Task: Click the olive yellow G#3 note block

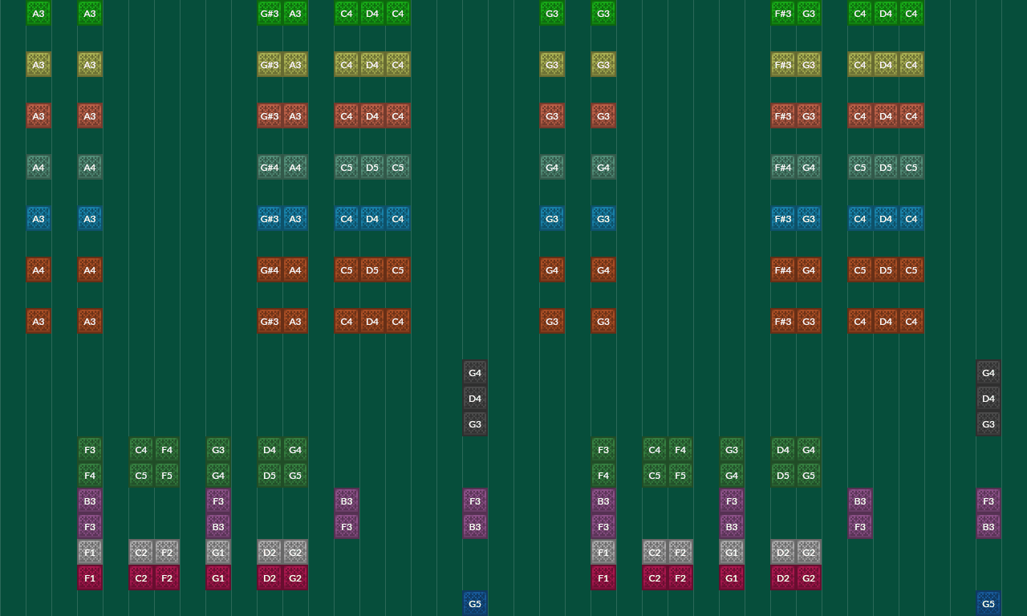Action: coord(270,64)
